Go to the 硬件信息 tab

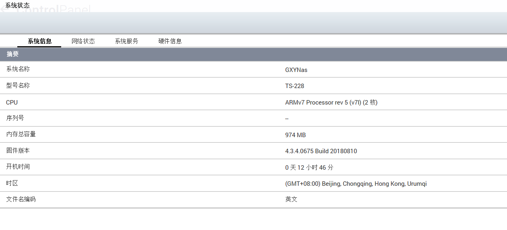(170, 41)
